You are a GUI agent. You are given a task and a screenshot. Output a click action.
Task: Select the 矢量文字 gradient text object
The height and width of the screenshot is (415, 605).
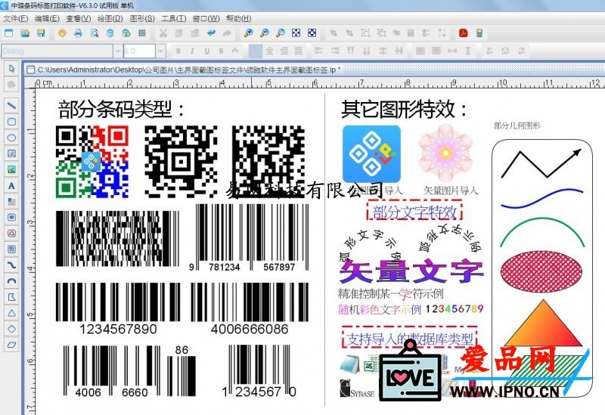click(x=411, y=272)
